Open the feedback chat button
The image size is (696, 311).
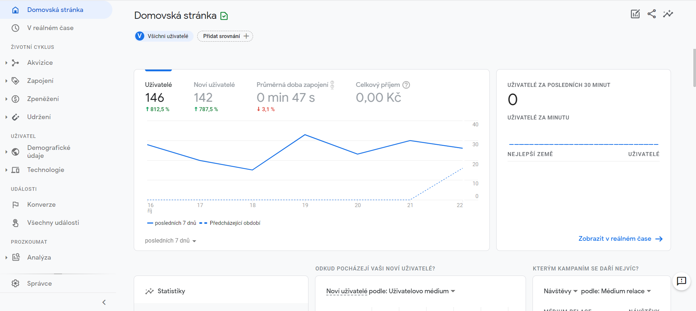(x=681, y=281)
